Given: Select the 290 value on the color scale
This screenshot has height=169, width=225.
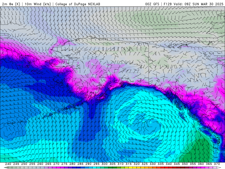Looking at the screenshot, I should tap(88, 164).
